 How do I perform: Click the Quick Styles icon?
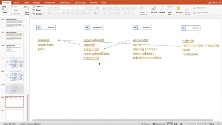187,8
